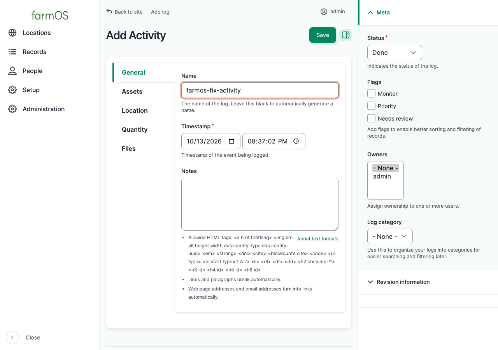The height and width of the screenshot is (350, 498).
Task: Click the admin username text
Action: (x=338, y=12)
